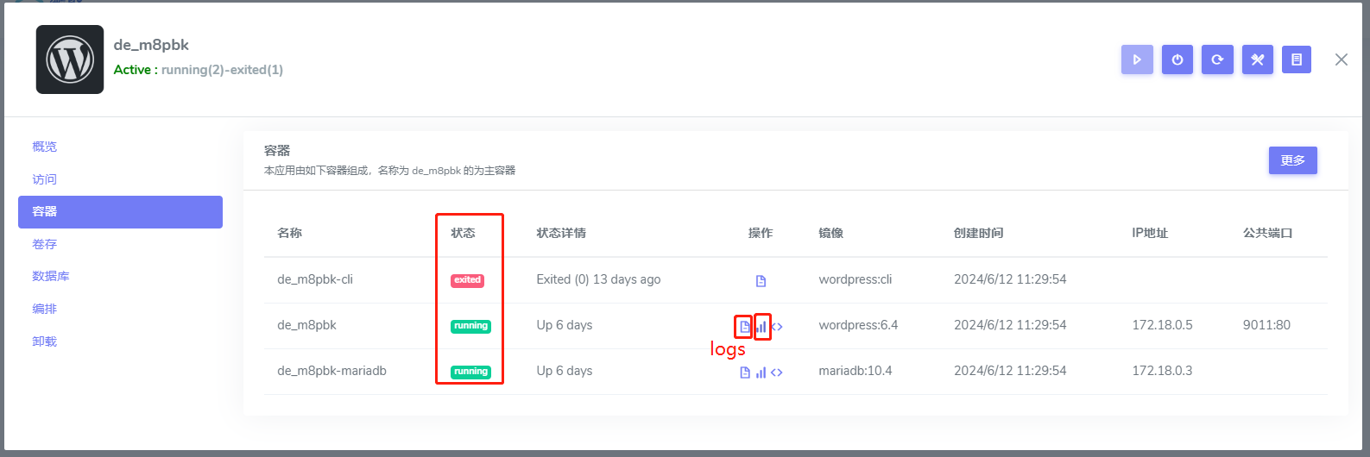Screen dimensions: 1370x457
Task: Open code terminal icon for de_m8pbk-mariadb
Action: click(x=777, y=372)
